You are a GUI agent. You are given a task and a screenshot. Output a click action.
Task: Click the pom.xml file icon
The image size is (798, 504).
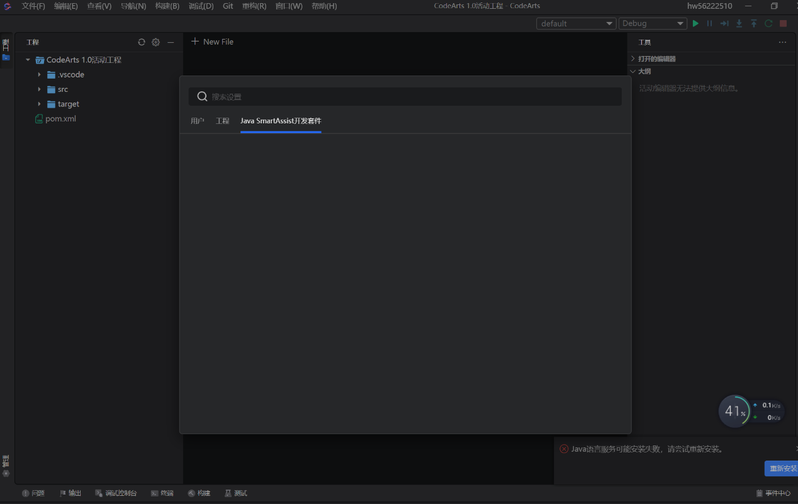pos(39,119)
